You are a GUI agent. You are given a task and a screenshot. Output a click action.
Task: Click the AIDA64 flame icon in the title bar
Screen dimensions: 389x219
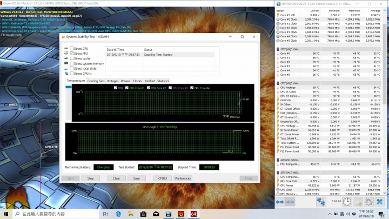(x=63, y=37)
